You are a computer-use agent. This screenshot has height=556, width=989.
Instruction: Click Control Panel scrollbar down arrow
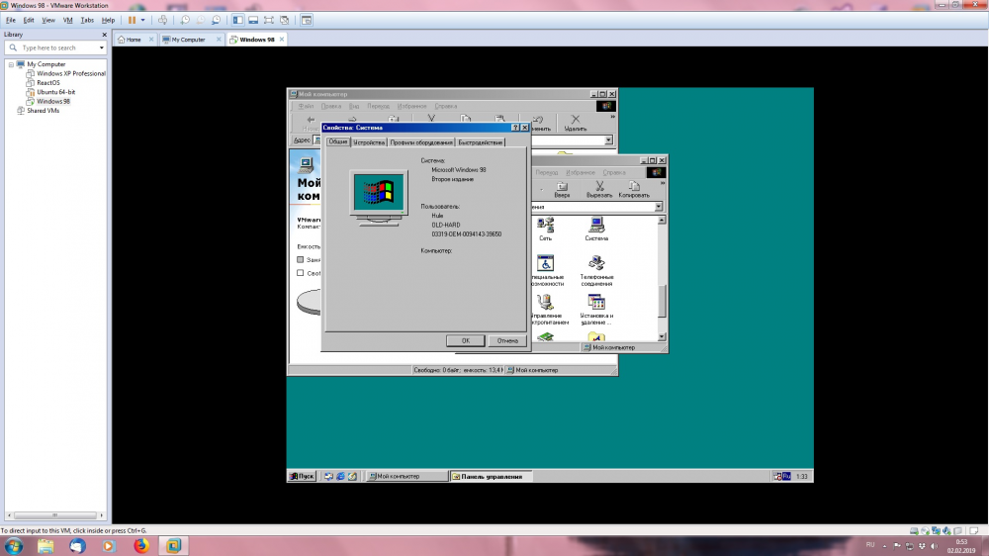click(x=662, y=337)
